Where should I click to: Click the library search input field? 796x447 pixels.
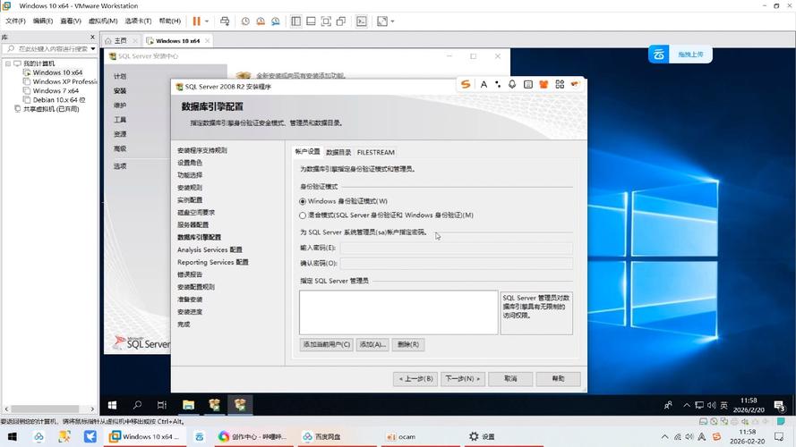[48, 48]
